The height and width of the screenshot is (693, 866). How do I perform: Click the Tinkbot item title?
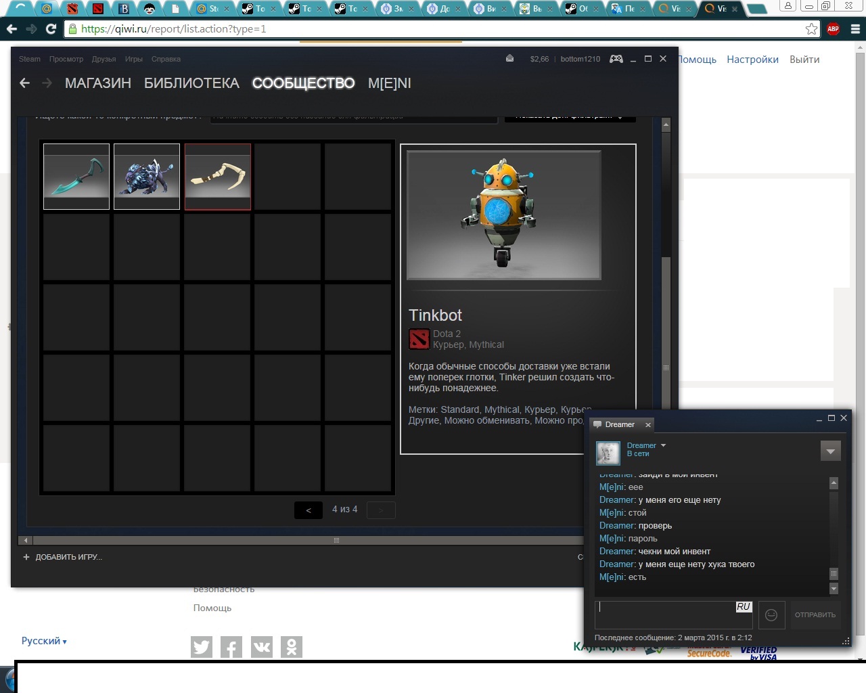coord(435,315)
